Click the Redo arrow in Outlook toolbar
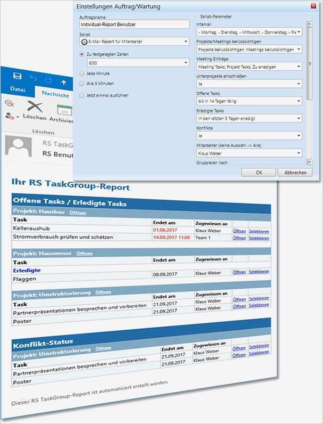 pos(48,80)
